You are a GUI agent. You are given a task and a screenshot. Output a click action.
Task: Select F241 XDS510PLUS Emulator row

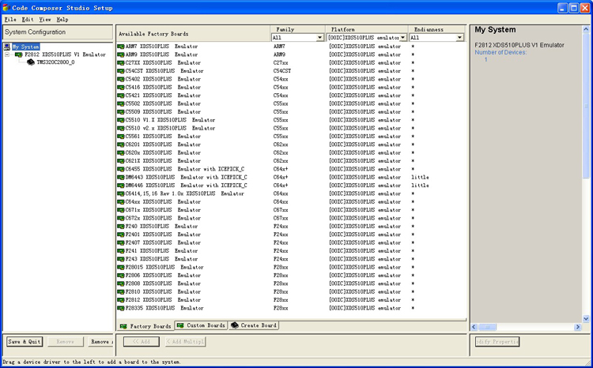click(x=291, y=251)
